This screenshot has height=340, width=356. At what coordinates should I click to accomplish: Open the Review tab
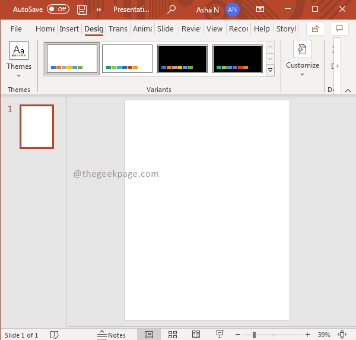pos(191,29)
